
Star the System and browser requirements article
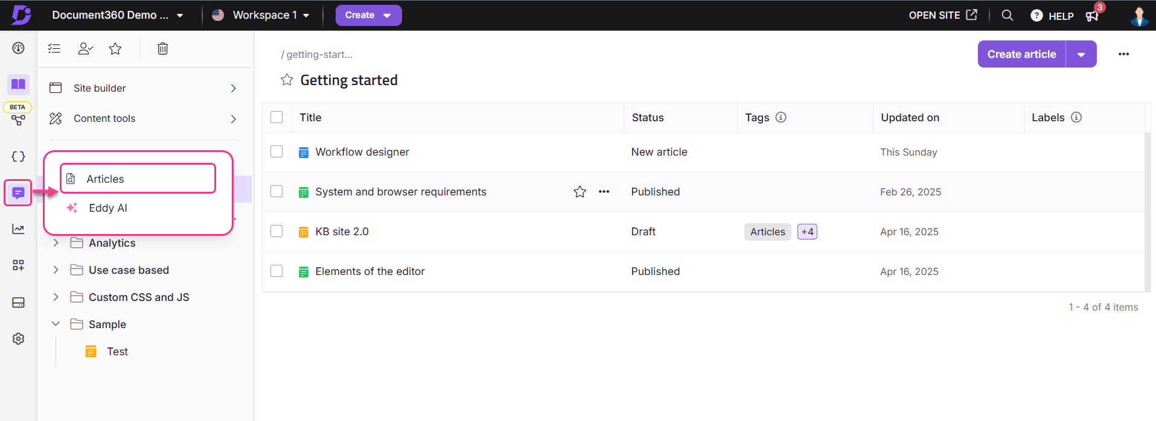click(x=580, y=192)
